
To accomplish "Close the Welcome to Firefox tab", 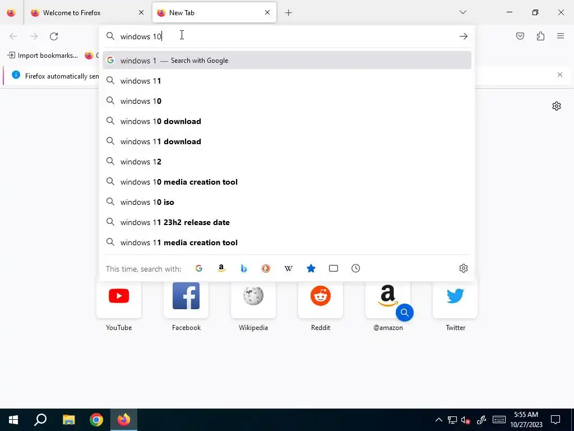I will tap(141, 12).
